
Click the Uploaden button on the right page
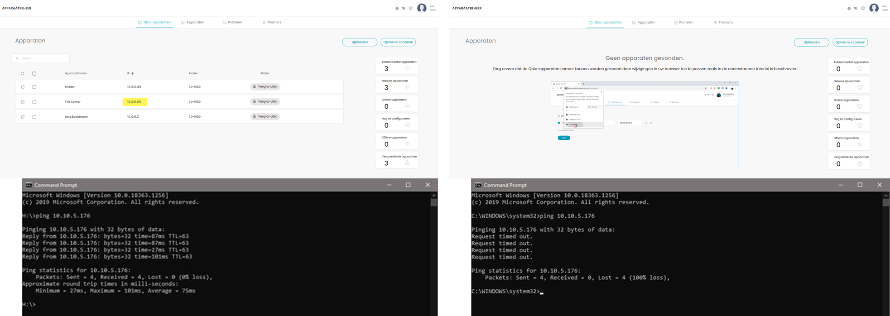[x=812, y=42]
